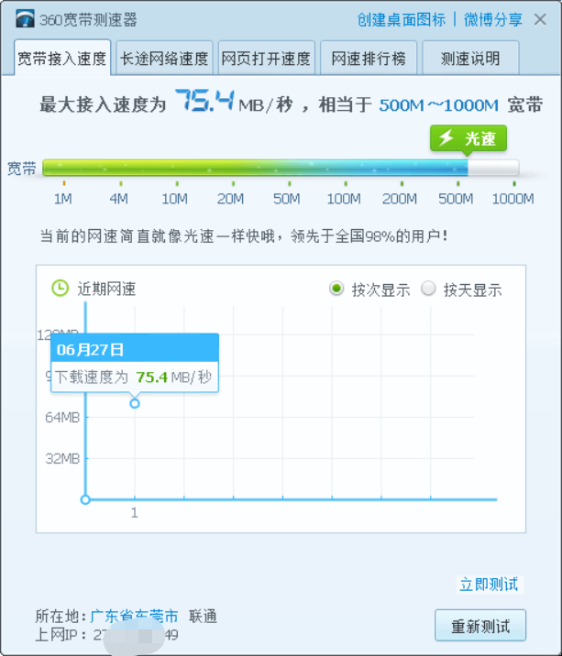The width and height of the screenshot is (562, 656).
Task: Click the 近期网速 clock icon
Action: (60, 289)
